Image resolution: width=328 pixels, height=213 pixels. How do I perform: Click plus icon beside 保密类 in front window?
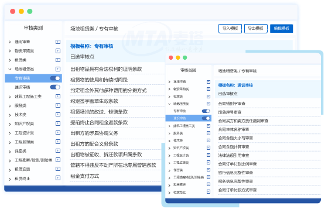pos(209,170)
